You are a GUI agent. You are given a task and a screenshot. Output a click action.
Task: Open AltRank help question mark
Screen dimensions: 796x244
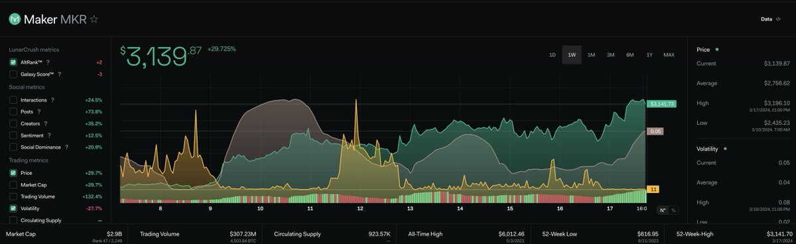coord(48,62)
